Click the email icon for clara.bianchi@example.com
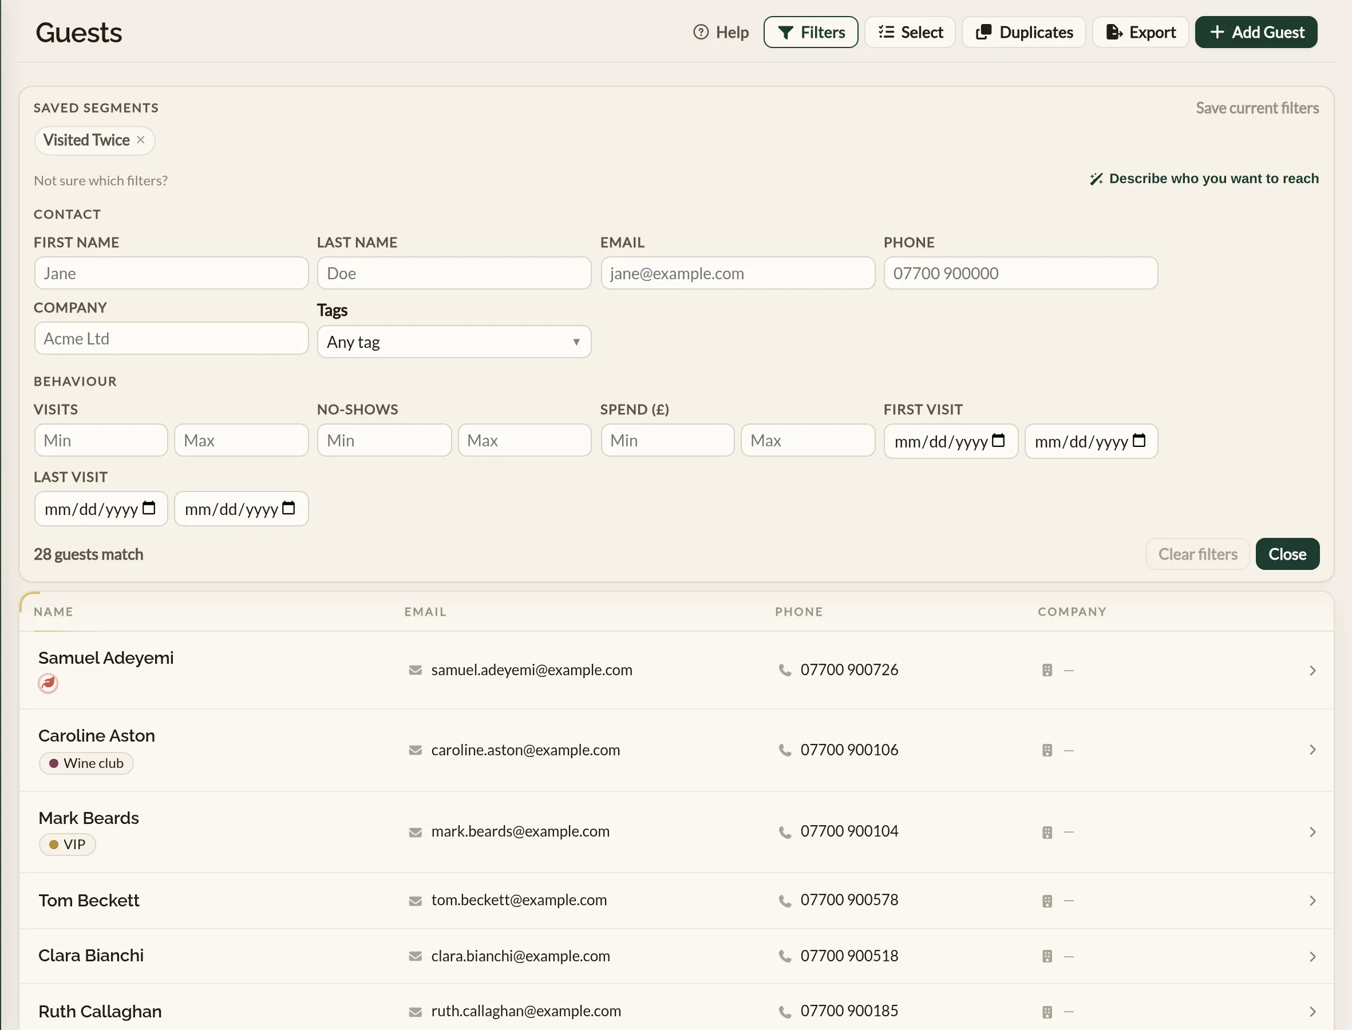The image size is (1352, 1030). [x=415, y=956]
